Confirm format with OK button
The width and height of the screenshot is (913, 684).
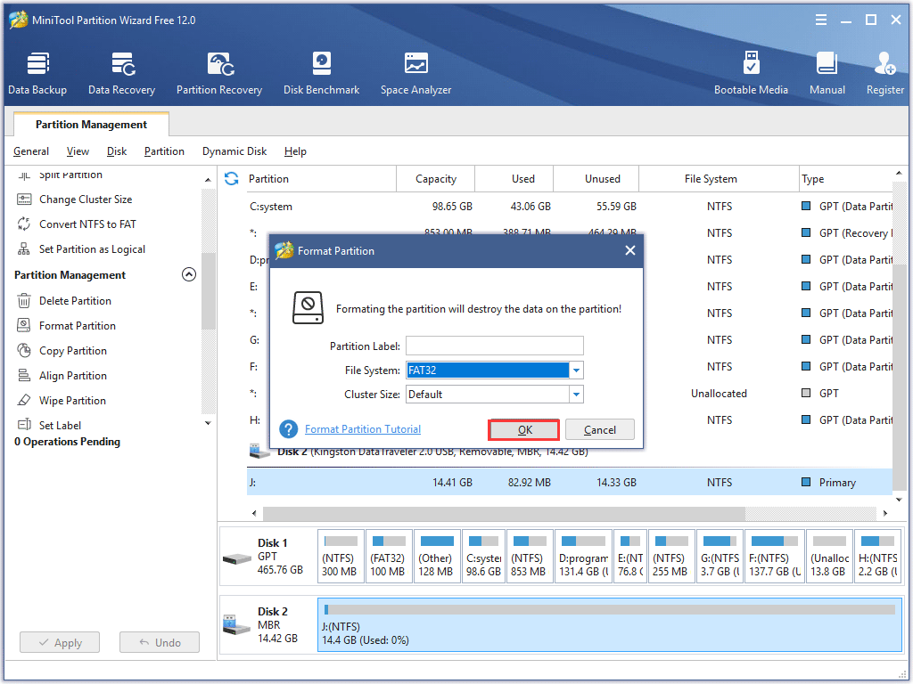click(x=524, y=430)
